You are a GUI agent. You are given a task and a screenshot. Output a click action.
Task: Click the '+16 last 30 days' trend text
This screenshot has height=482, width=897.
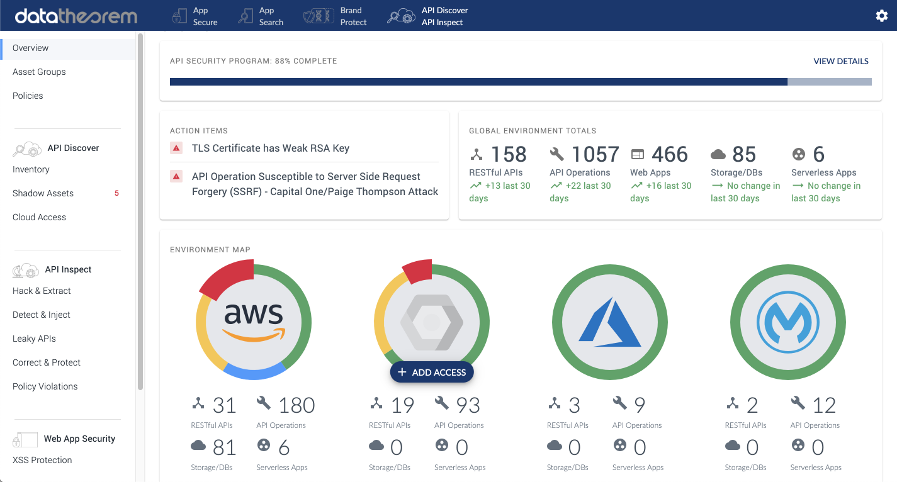pyautogui.click(x=661, y=192)
